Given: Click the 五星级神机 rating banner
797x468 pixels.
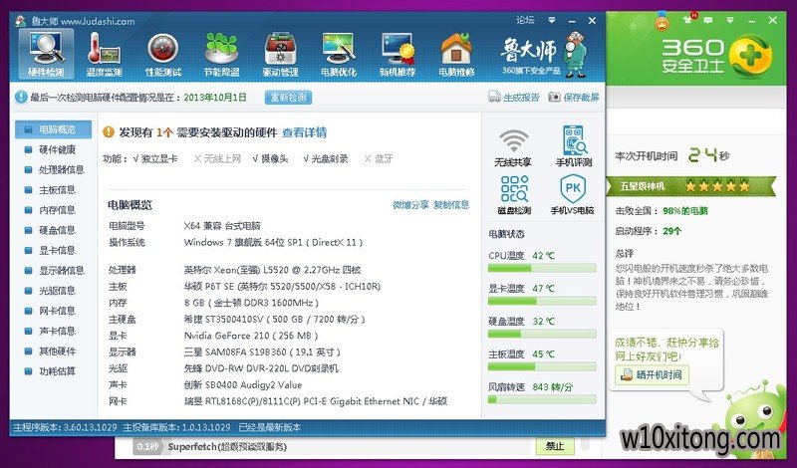Looking at the screenshot, I should (x=690, y=186).
